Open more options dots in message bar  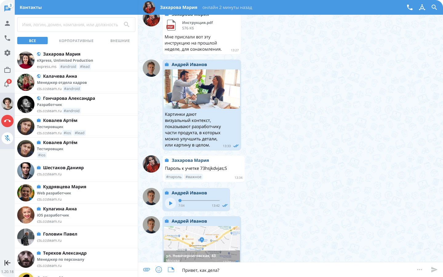click(x=420, y=270)
